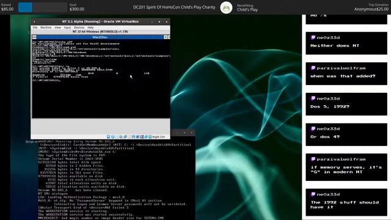Click the command prompt line in the Win32Dev console
This screenshot has width=391, height=220.
pyautogui.click(x=46, y=80)
